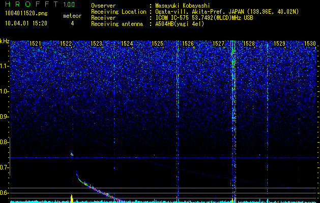Select the 1524 time marker
Screen dimensions: 320x203
click(127, 44)
